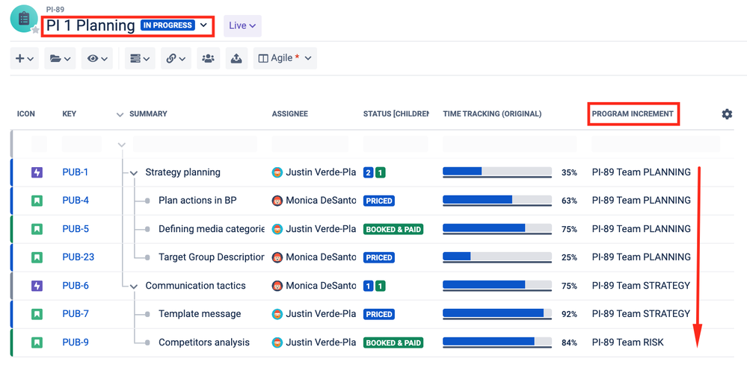Open issue PUB-4 link
Screen dimensions: 747x373
[76, 201]
